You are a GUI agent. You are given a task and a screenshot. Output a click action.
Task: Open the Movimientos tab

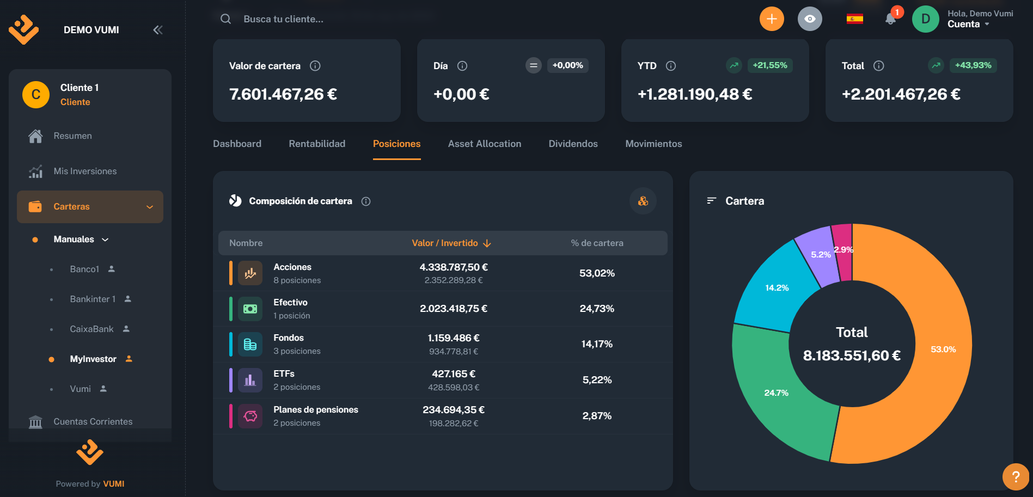pyautogui.click(x=653, y=144)
